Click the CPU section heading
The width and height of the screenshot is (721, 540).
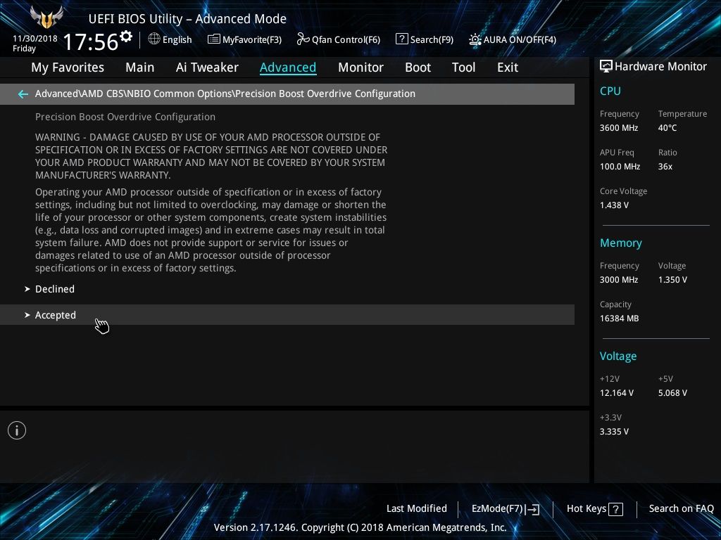pos(610,91)
